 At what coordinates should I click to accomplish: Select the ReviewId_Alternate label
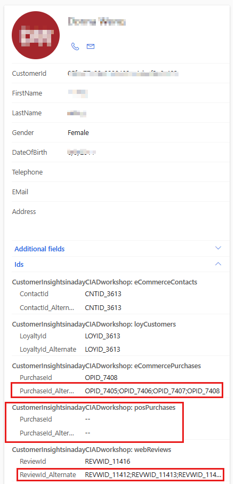coord(47,475)
